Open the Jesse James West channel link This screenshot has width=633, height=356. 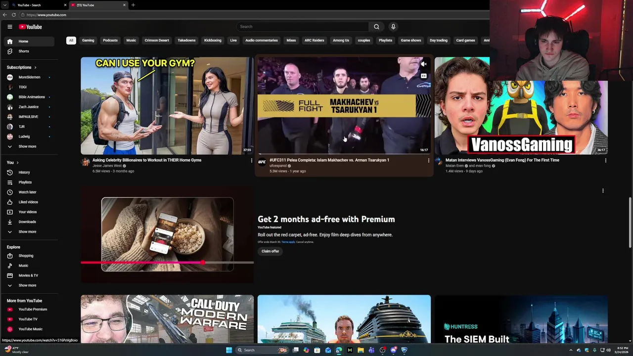point(107,166)
